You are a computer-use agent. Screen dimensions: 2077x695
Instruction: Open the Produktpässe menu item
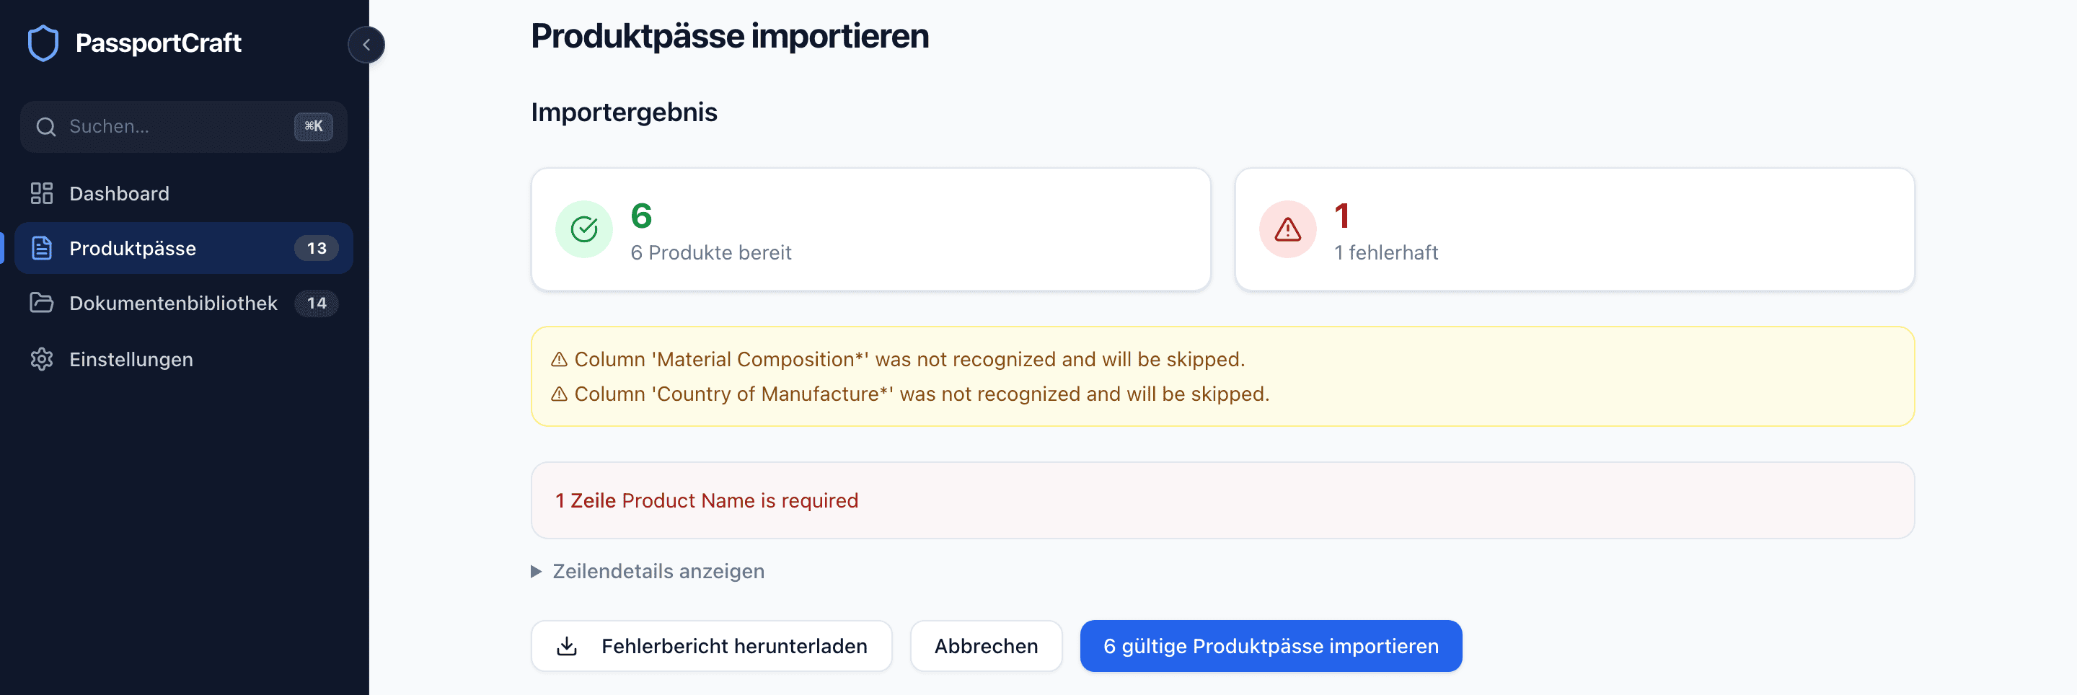(184, 248)
